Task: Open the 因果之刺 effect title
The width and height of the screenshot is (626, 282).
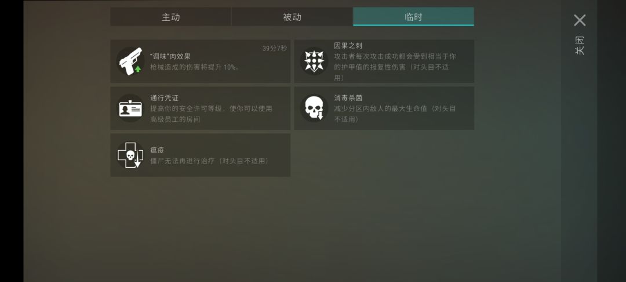Action: (x=348, y=46)
